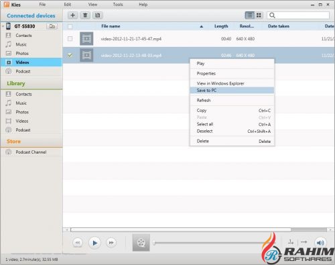Open Contacts under Connected devices

[23, 36]
